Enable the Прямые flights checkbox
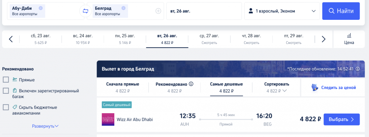 click(6, 80)
